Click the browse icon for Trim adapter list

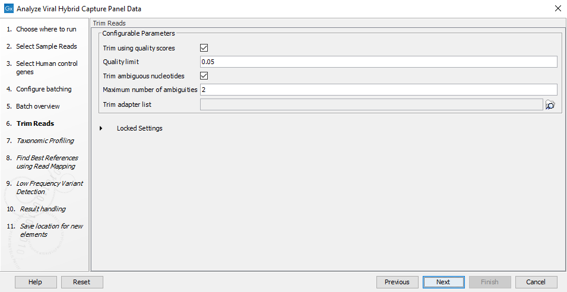tap(550, 105)
